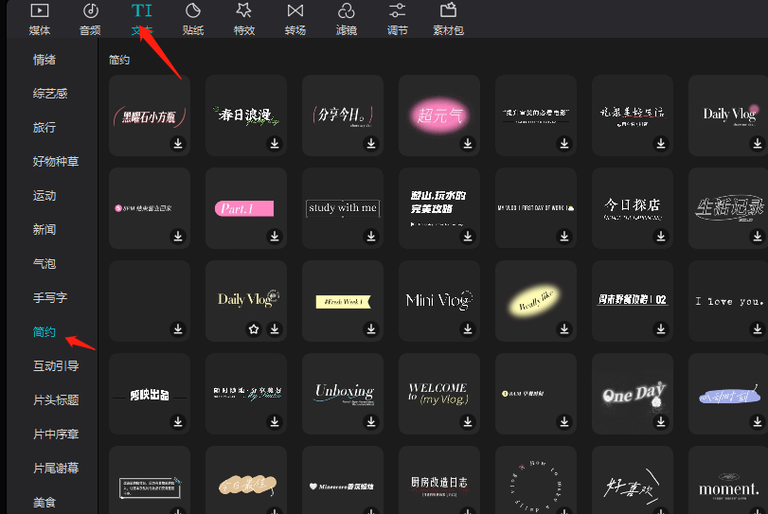Open the 音频 audio tab
This screenshot has width=768, height=514.
tap(90, 20)
